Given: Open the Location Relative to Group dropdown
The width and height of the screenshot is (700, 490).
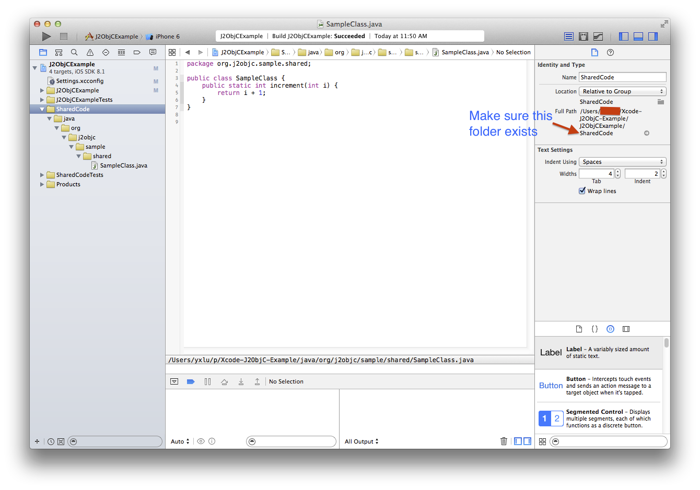Looking at the screenshot, I should [x=622, y=91].
